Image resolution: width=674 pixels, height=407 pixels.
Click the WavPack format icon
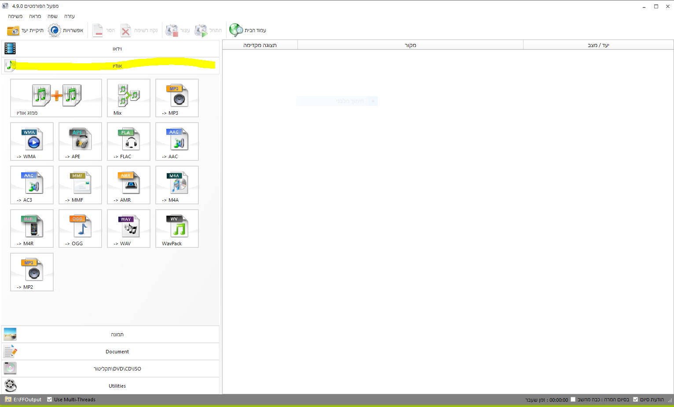coord(177,229)
